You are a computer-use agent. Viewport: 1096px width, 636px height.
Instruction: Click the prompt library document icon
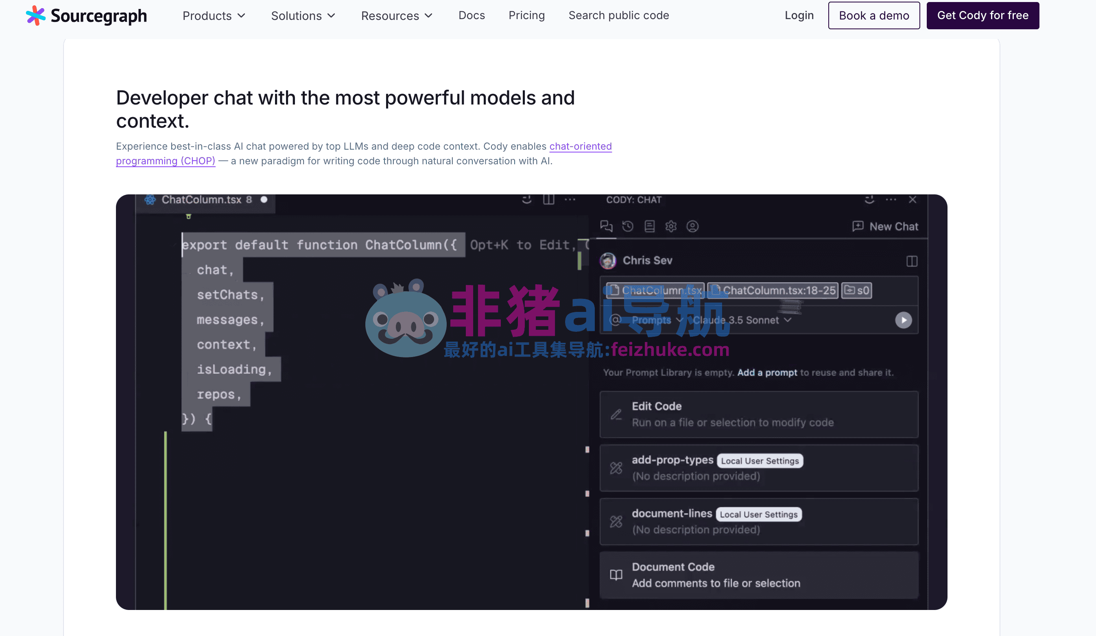tap(649, 227)
